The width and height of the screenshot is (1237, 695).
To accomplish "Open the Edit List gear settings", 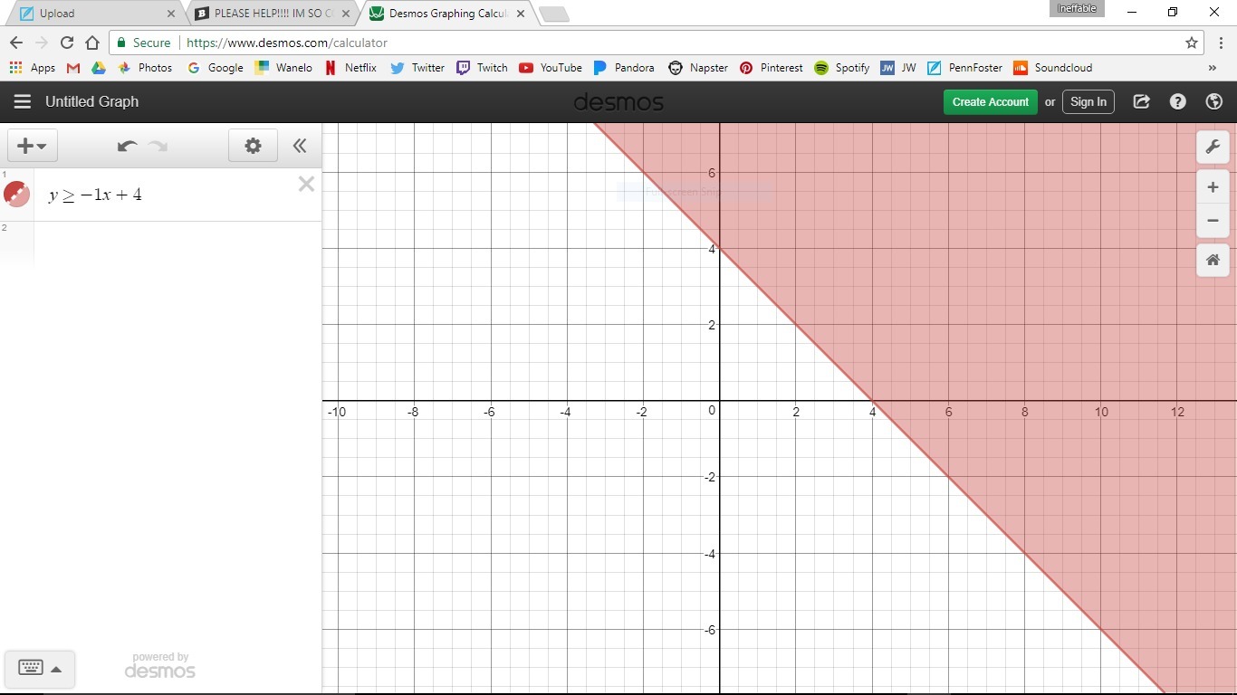I will [253, 146].
